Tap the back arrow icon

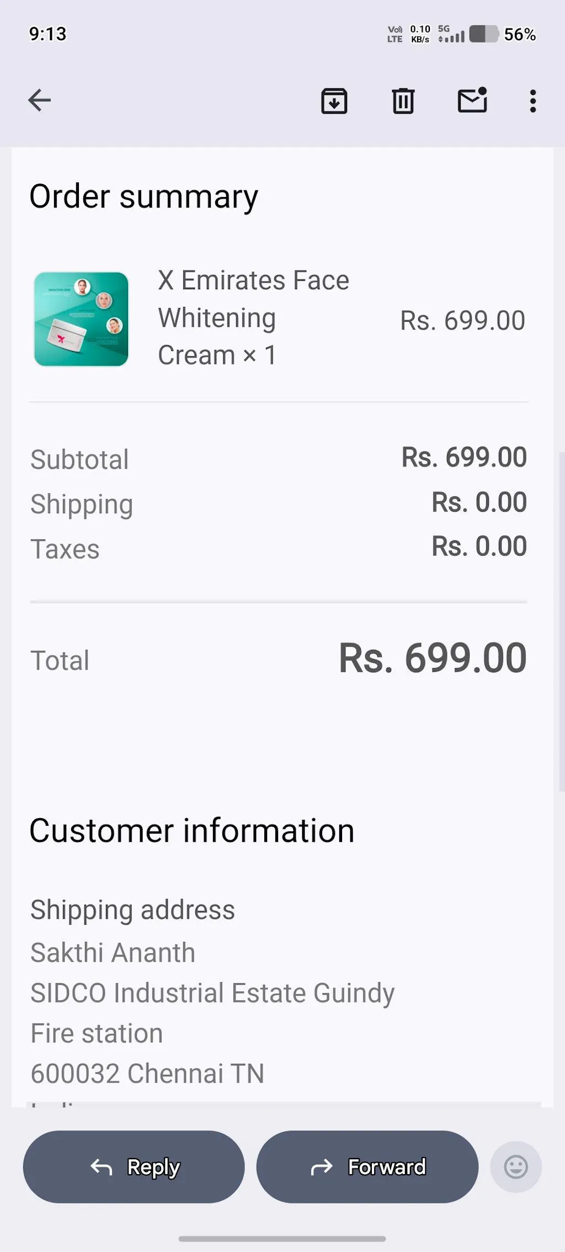pyautogui.click(x=39, y=100)
